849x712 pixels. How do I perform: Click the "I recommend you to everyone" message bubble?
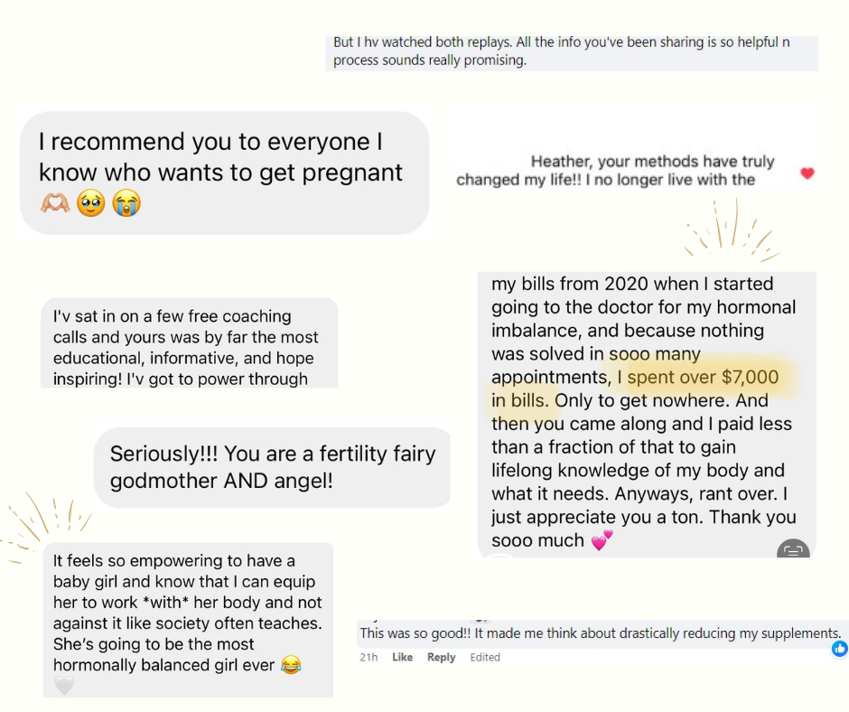[223, 172]
